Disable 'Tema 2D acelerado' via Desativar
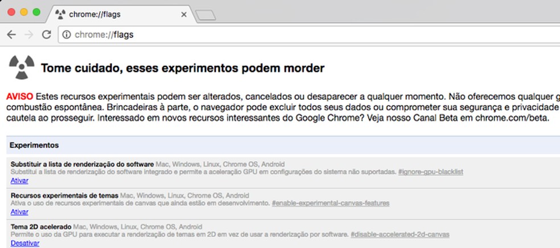Screen dimensions: 560x248 25,243
